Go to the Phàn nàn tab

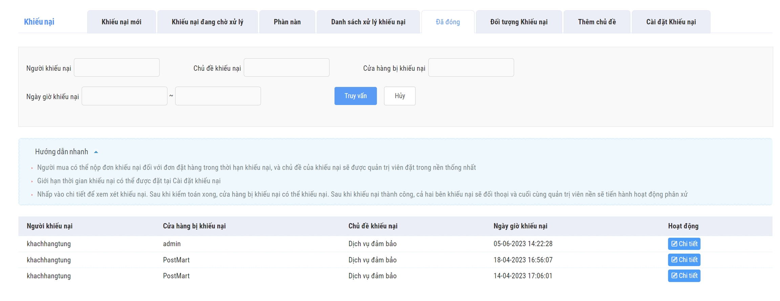pos(287,22)
